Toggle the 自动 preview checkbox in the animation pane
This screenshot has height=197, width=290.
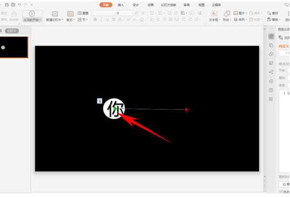281,192
